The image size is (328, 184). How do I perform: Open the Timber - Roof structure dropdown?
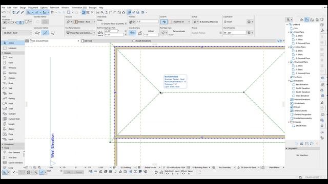pos(84,21)
